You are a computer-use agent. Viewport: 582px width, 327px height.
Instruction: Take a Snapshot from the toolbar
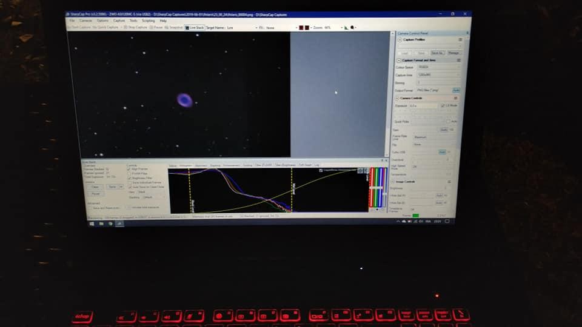174,27
